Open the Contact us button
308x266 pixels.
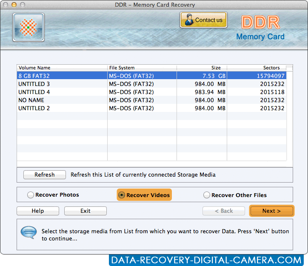(203, 20)
